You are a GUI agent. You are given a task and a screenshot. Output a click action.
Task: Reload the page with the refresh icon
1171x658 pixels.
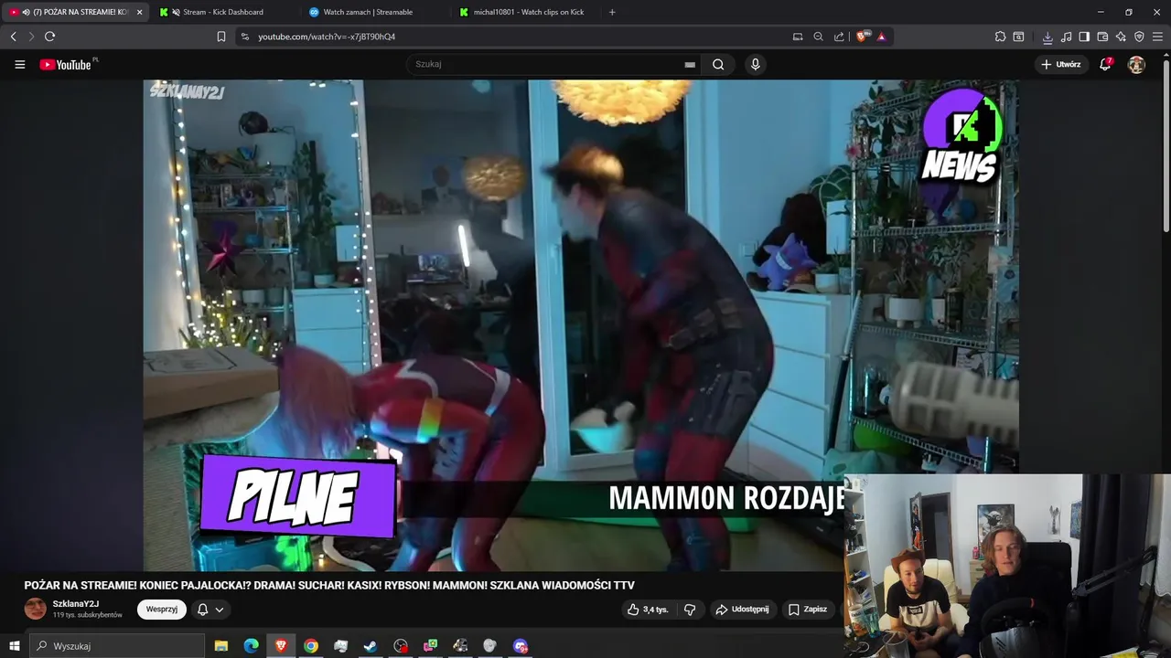pyautogui.click(x=49, y=37)
